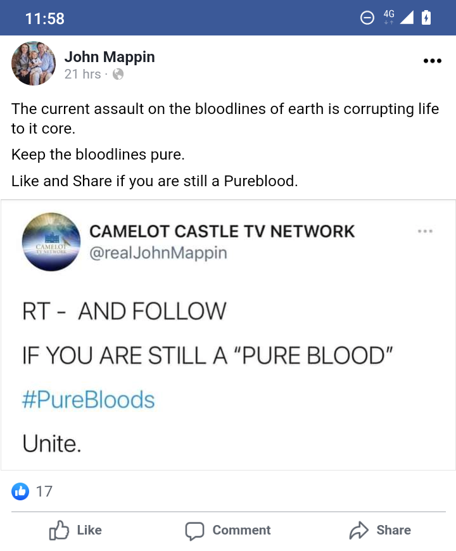Tap the @realJohnMappin handle
This screenshot has width=456, height=551.
pos(158,253)
